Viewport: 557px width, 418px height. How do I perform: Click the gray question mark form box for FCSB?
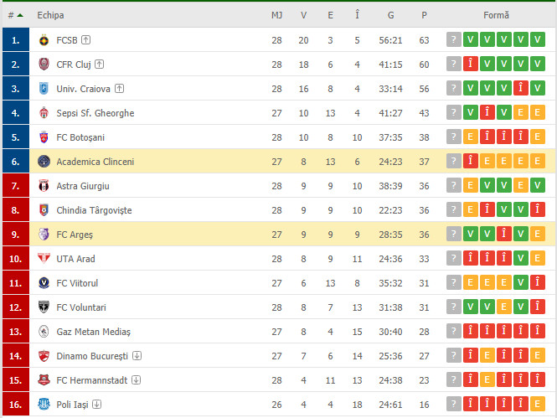(454, 39)
